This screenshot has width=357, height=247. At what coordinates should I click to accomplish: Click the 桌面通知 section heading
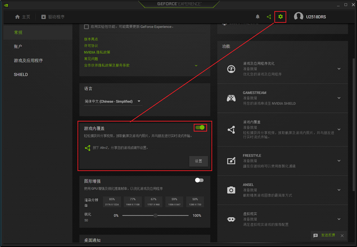[x=92, y=240]
